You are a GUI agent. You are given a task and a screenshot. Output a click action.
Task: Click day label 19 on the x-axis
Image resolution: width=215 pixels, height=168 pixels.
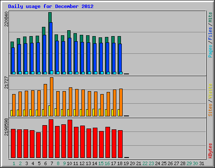coord(126,163)
